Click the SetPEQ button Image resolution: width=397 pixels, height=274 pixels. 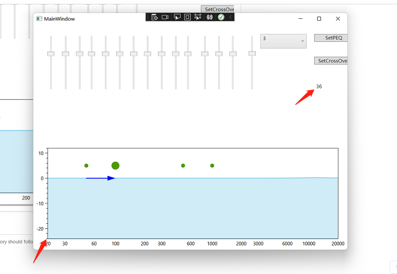[331, 38]
